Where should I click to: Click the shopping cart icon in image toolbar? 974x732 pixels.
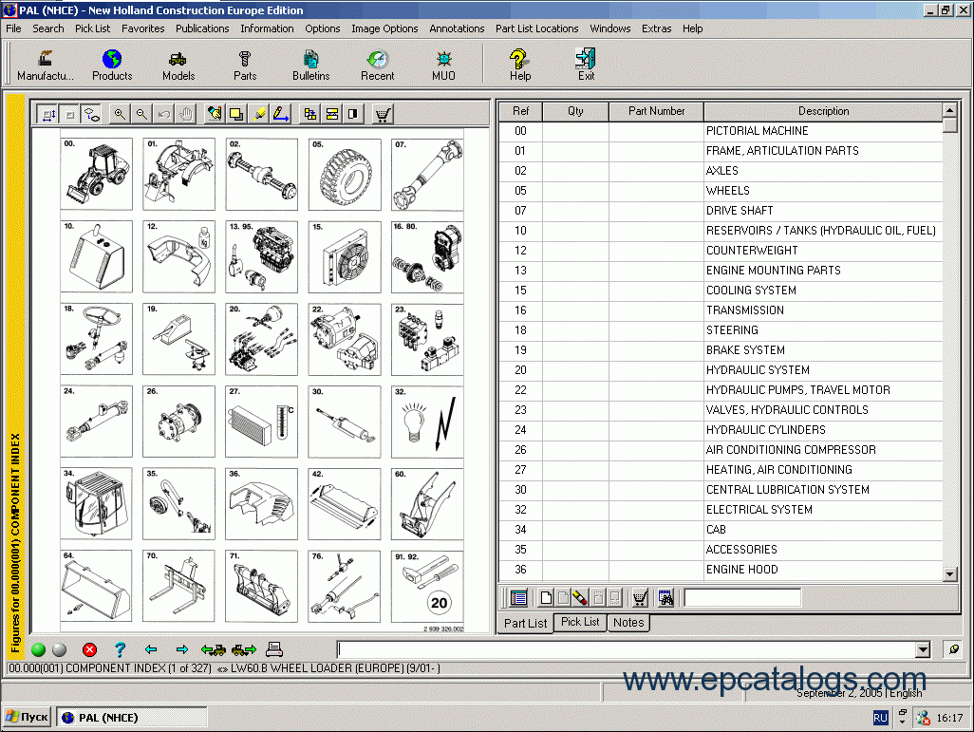383,114
